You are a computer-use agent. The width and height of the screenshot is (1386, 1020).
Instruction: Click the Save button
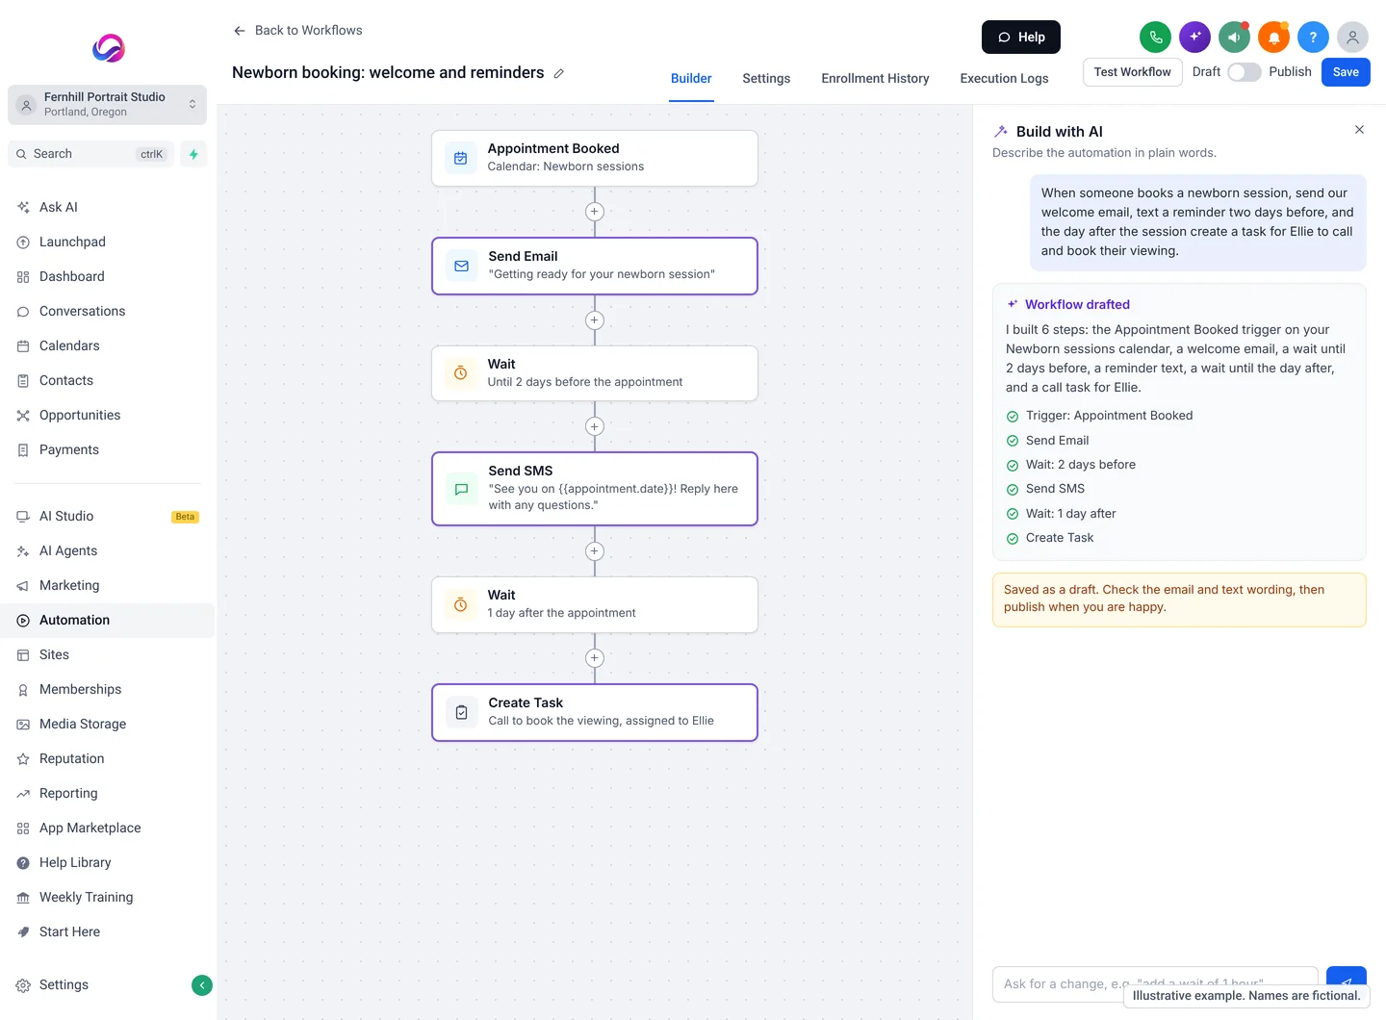coord(1346,72)
